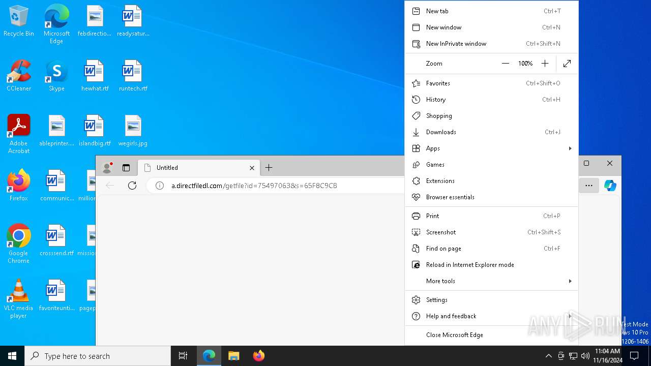Select the Adobe Acrobat desktop icon

coord(19,134)
